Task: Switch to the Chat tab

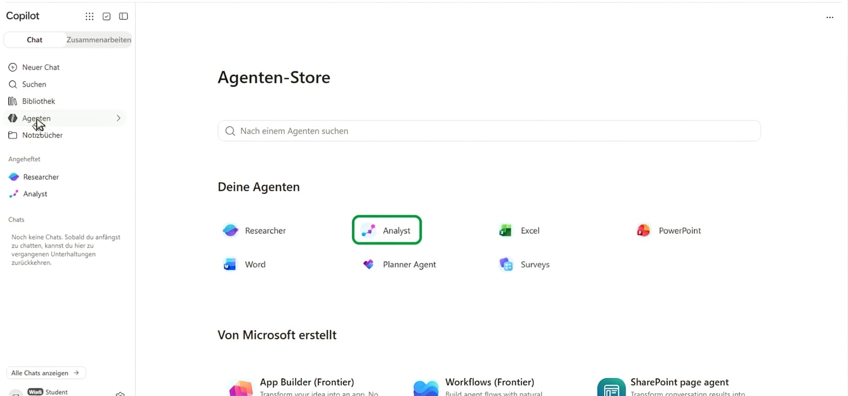Action: coord(34,39)
